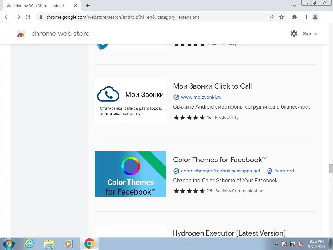Image resolution: width=333 pixels, height=250 pixels.
Task: Open network status tray icon
Action: (x=292, y=244)
